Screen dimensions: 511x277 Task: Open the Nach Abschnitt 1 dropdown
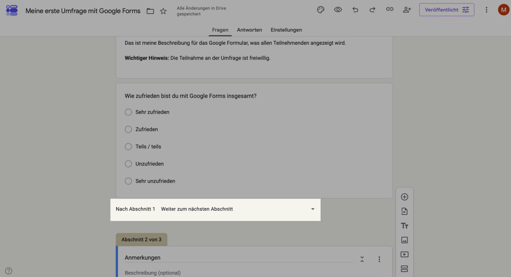pos(238,209)
